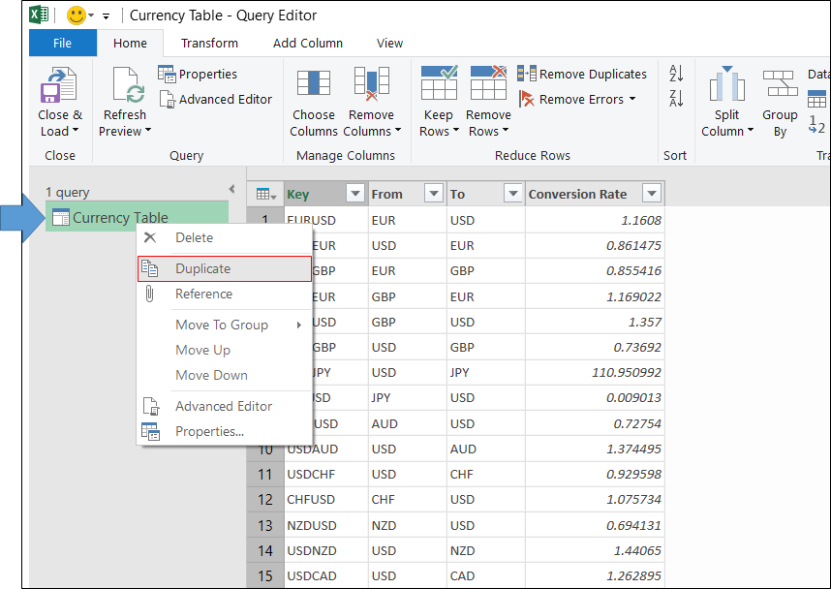This screenshot has height=589, width=831.
Task: Click the Remove Rows icon
Action: [488, 82]
